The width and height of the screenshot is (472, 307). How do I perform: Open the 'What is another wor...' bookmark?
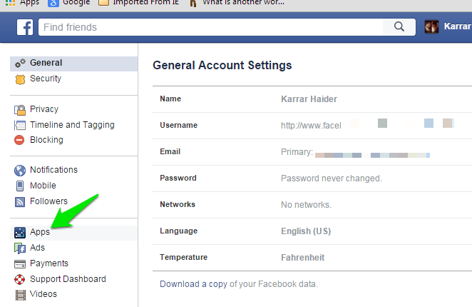(237, 3)
